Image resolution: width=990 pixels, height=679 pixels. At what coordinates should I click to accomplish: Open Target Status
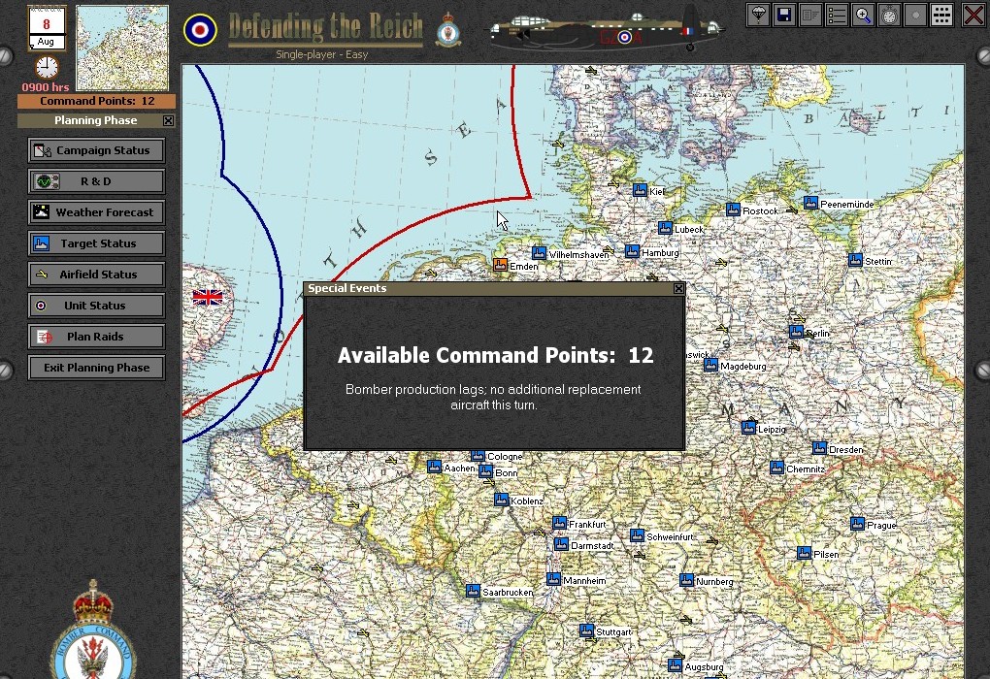point(97,242)
